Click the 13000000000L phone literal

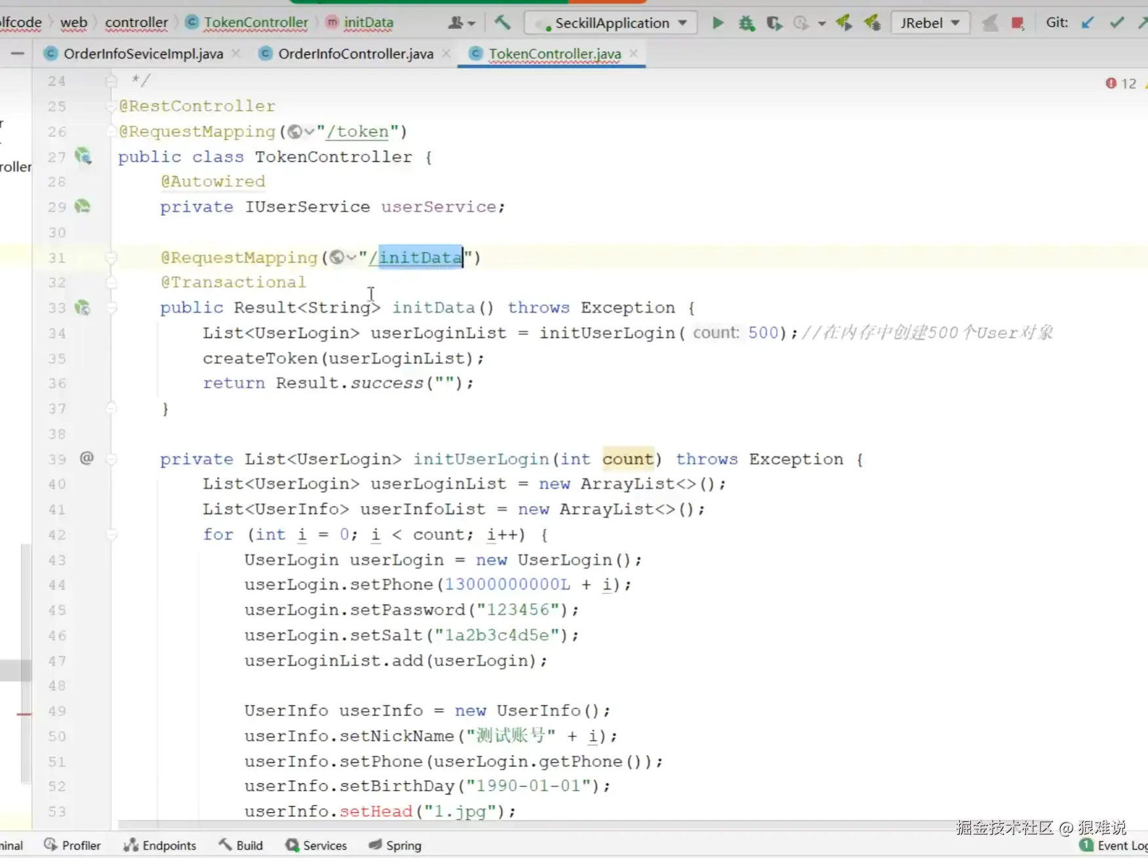point(507,585)
